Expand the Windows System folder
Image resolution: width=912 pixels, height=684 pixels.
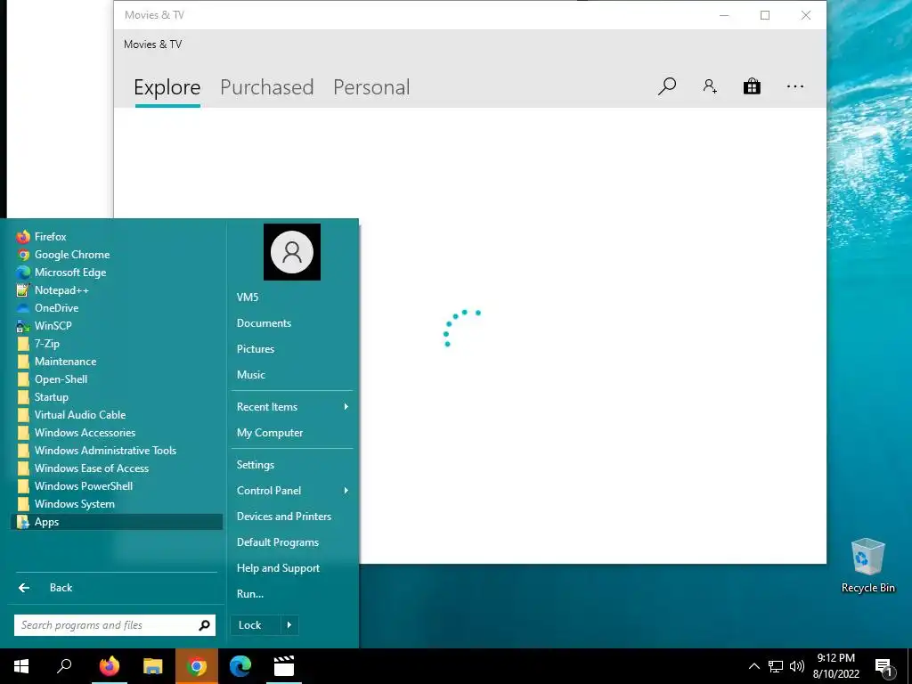[117, 504]
